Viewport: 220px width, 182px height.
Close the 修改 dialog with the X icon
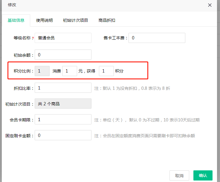tap(210, 5)
